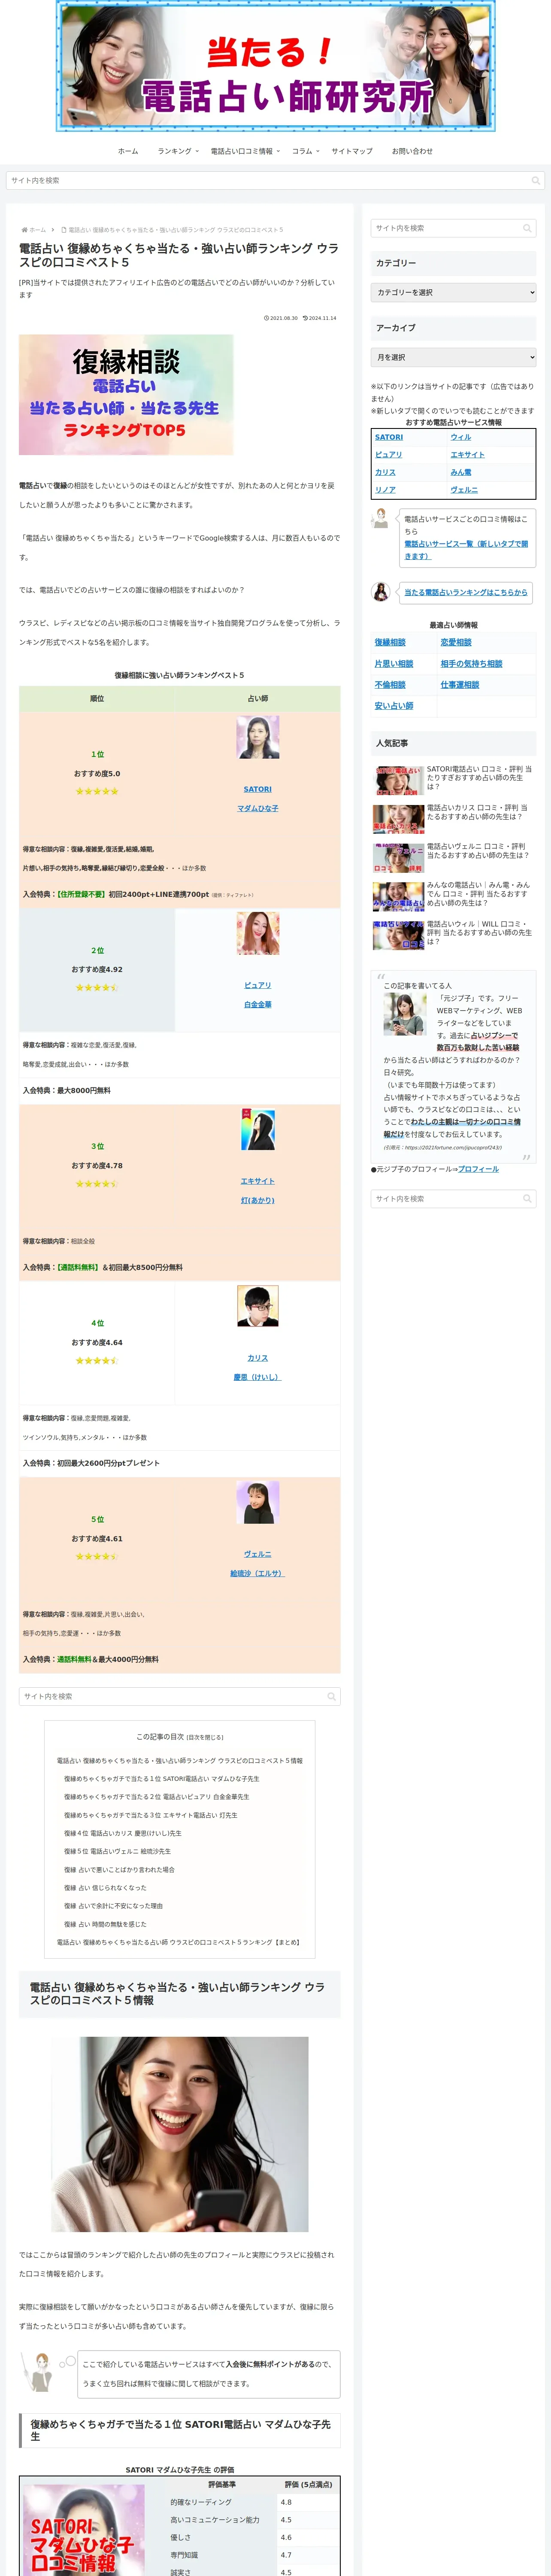This screenshot has height=2576, width=551.
Task: Open 灯(あかり) teacher link
Action: point(258,1201)
